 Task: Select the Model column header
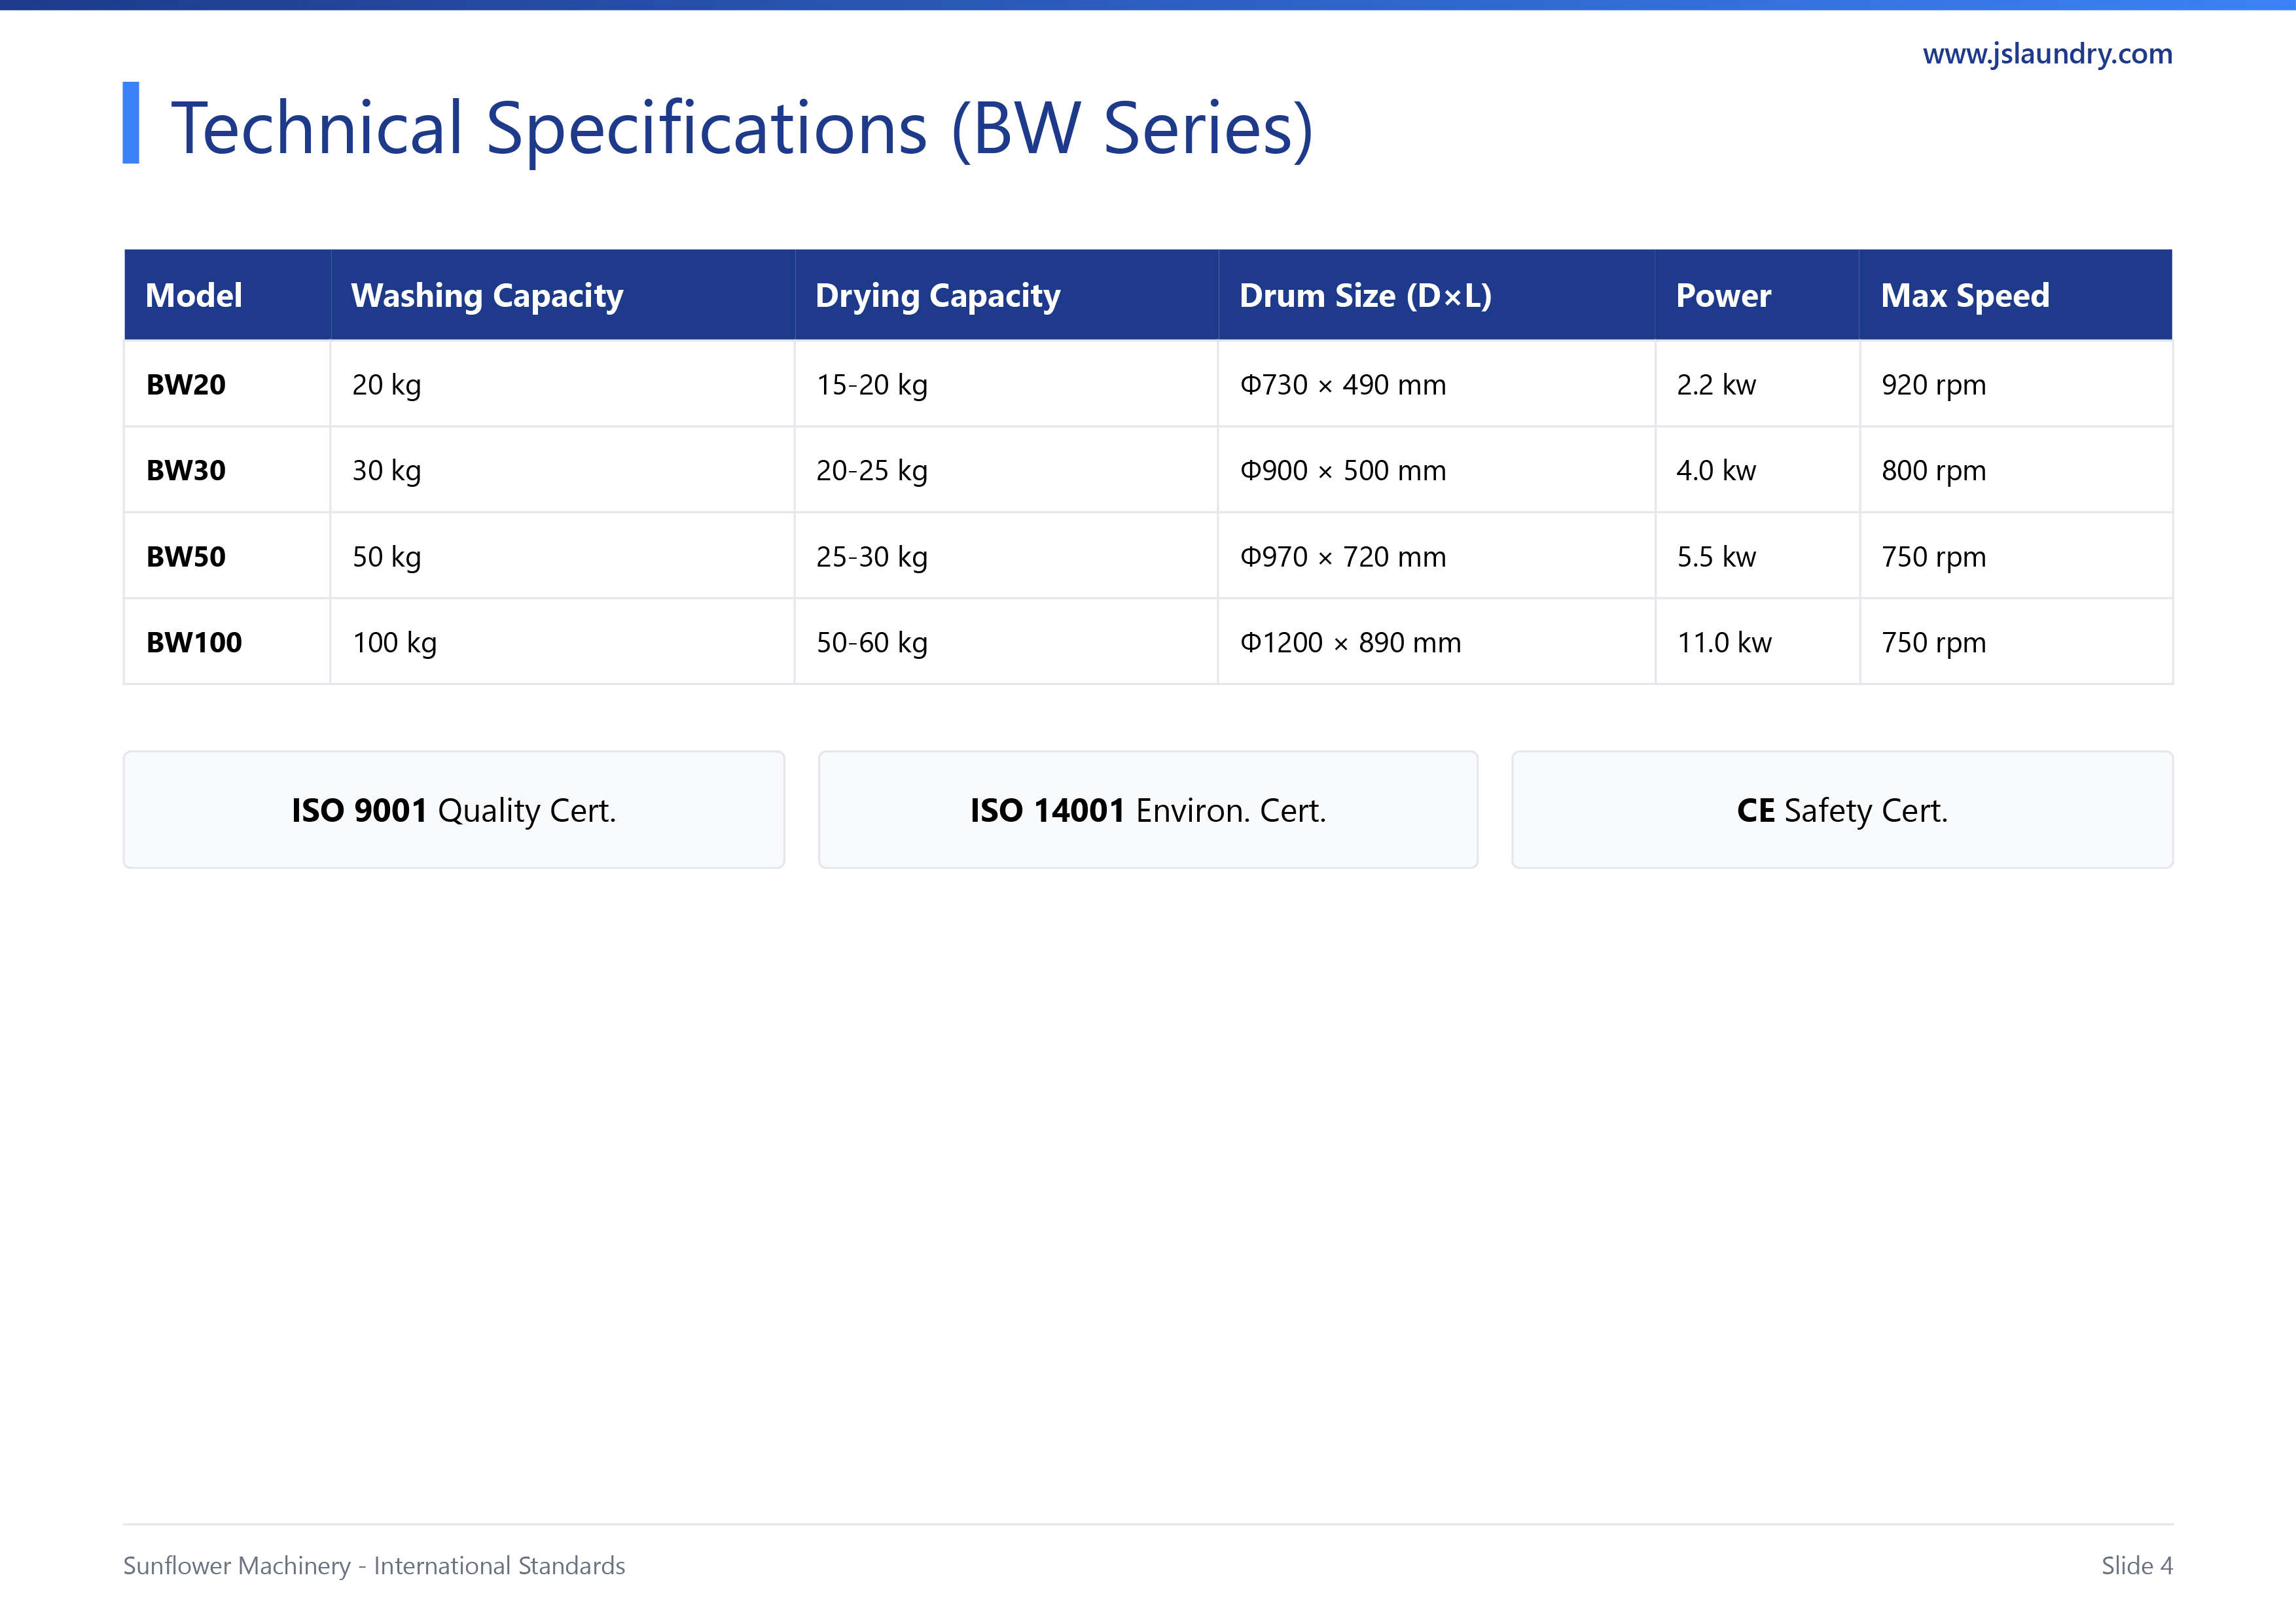click(227, 295)
